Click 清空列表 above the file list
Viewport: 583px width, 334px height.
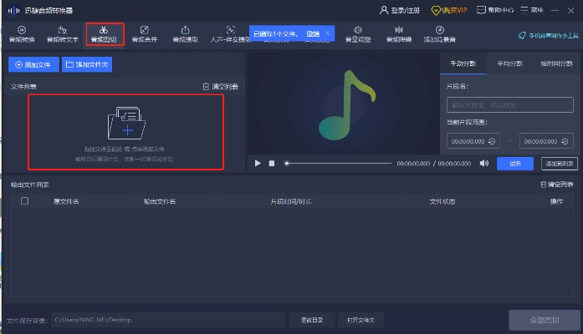tap(221, 87)
